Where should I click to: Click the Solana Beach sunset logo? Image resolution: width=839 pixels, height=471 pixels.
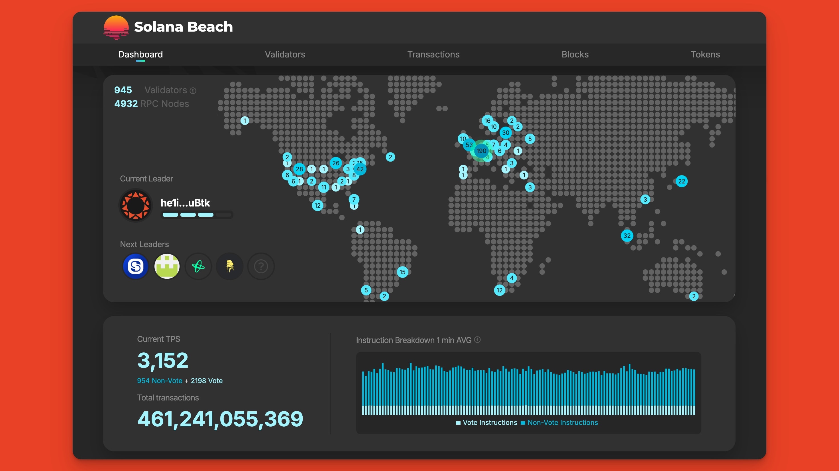click(116, 27)
